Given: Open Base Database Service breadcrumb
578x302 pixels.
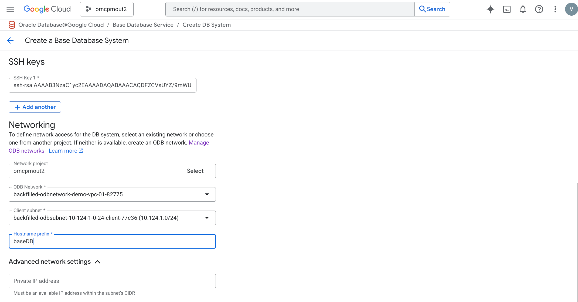Looking at the screenshot, I should [143, 25].
